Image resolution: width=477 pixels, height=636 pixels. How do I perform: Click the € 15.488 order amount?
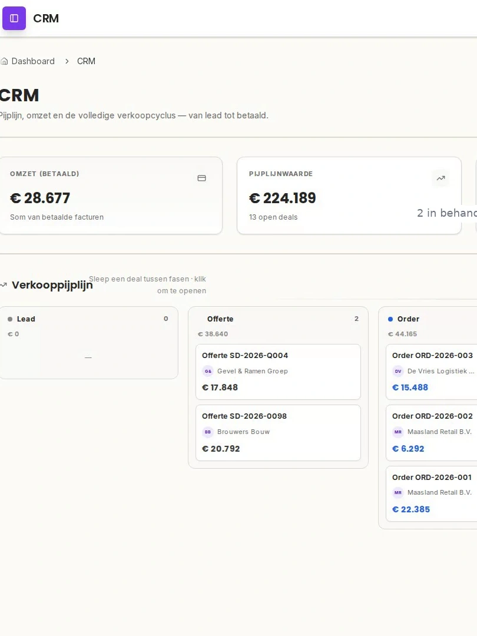410,387
